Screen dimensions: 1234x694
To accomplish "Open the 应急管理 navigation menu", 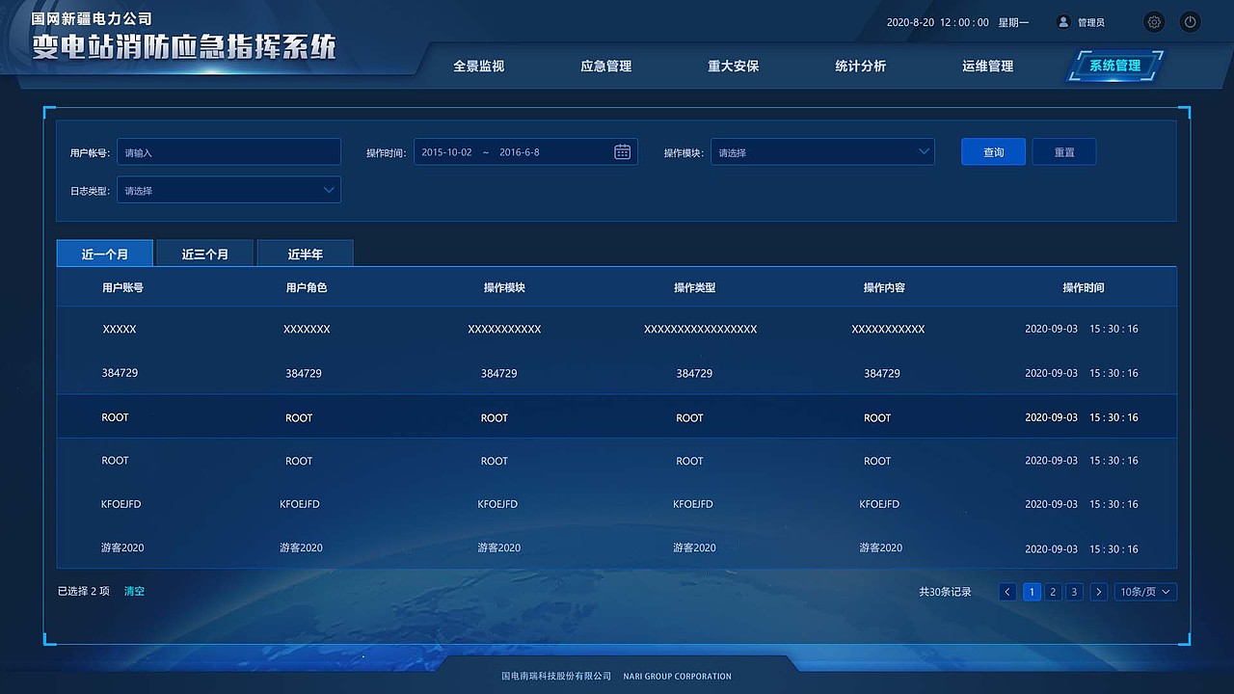I will tap(605, 66).
